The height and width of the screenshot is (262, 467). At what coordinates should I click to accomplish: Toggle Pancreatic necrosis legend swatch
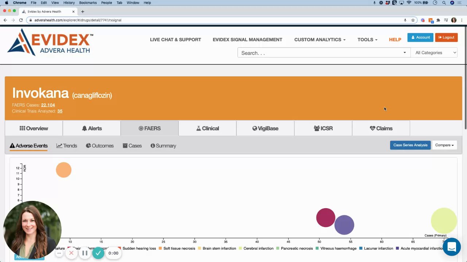278,248
